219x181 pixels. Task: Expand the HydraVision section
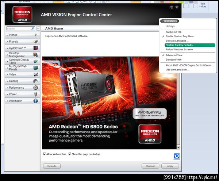[x=22, y=48]
